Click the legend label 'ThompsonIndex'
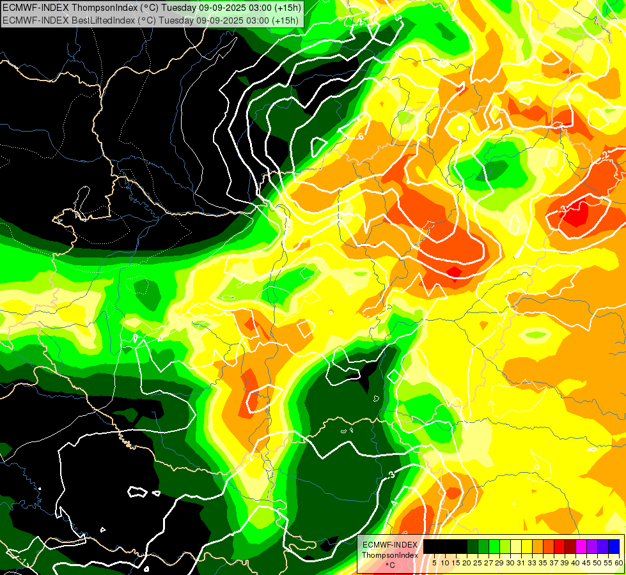This screenshot has height=575, width=626. 390,555
